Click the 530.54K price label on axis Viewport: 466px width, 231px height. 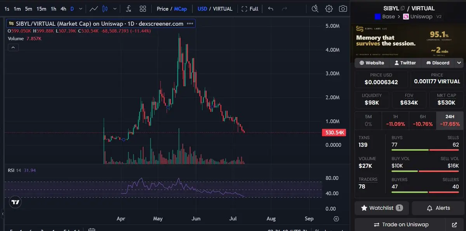tap(334, 133)
